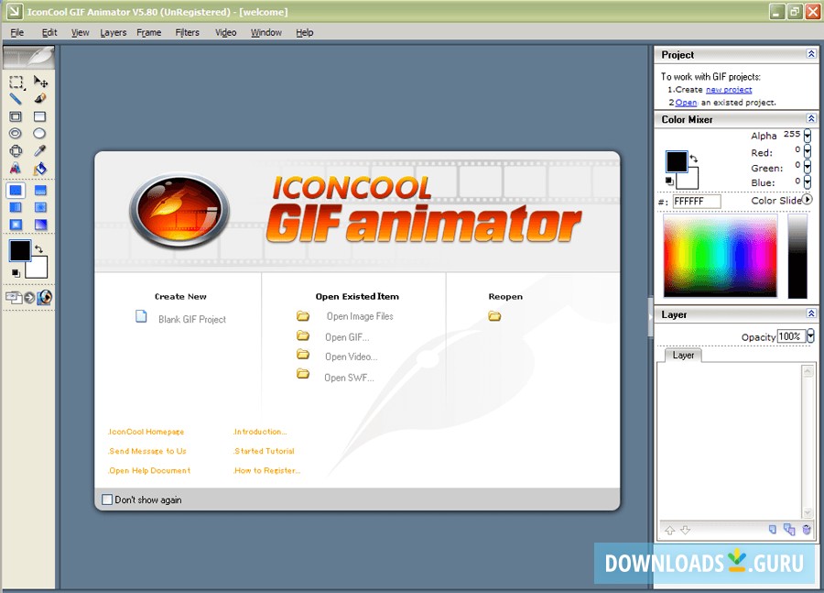The width and height of the screenshot is (824, 593).
Task: Select the Brush tool
Action: pyautogui.click(x=40, y=99)
